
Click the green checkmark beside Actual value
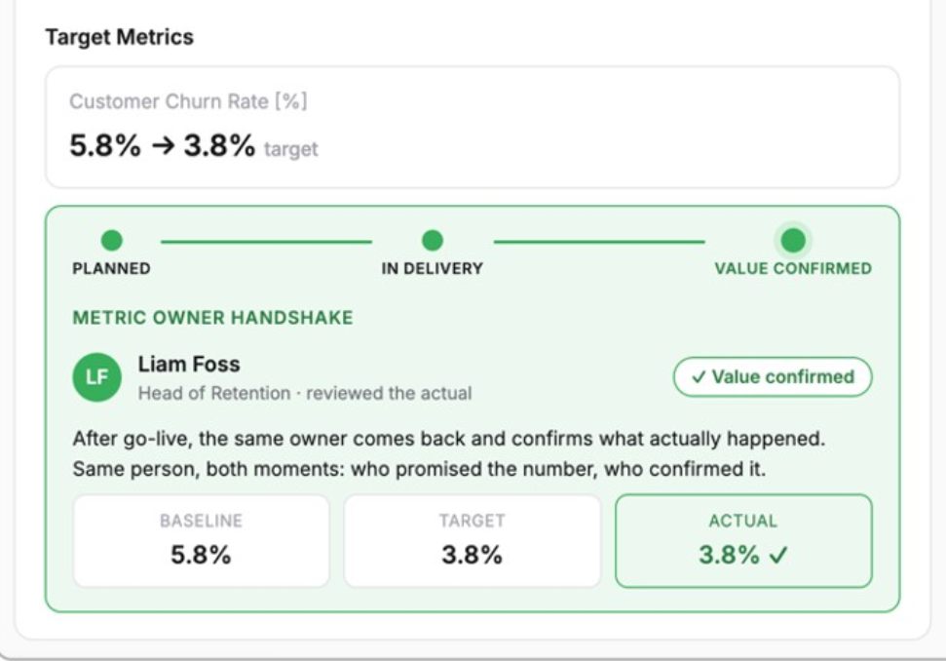click(778, 555)
